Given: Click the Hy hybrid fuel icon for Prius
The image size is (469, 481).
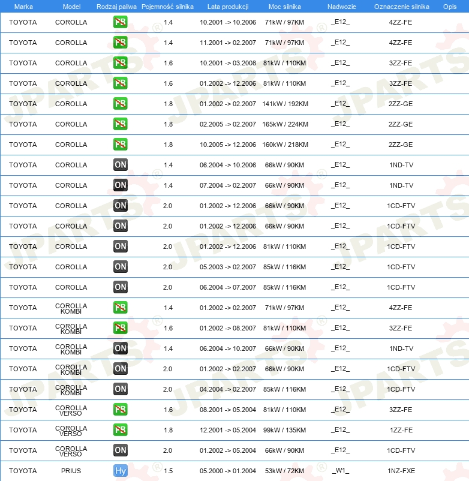Looking at the screenshot, I should (121, 471).
